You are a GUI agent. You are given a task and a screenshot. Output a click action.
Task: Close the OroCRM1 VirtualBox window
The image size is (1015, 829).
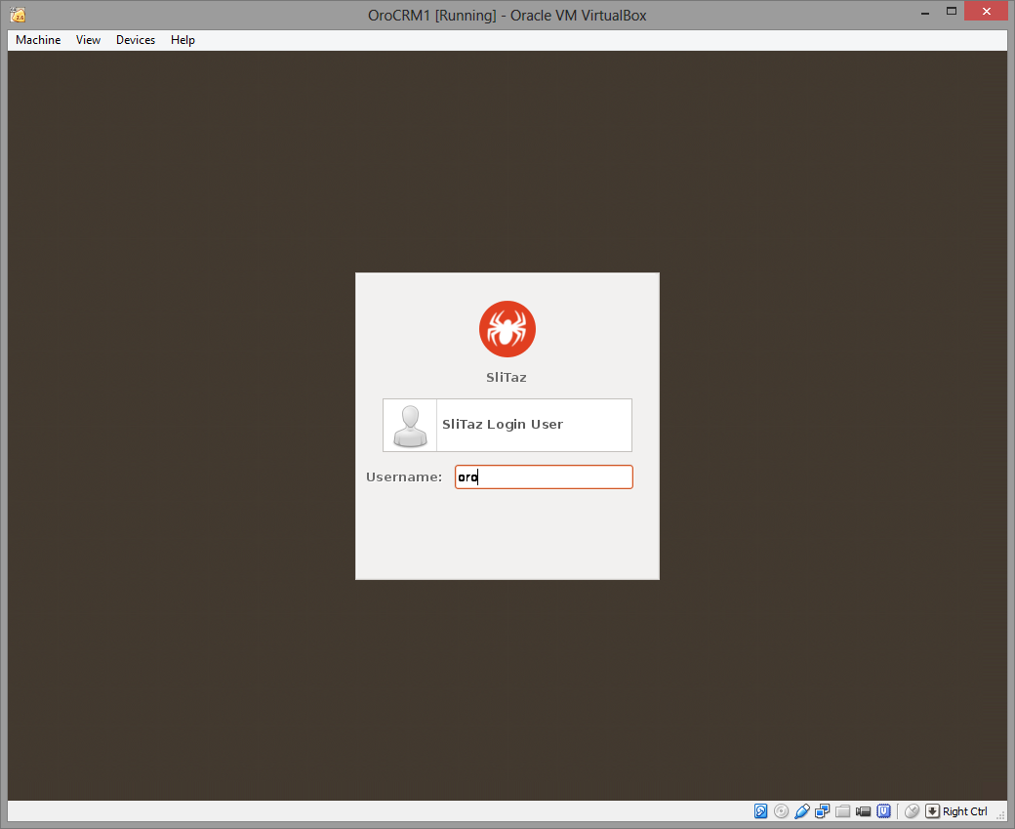(986, 11)
